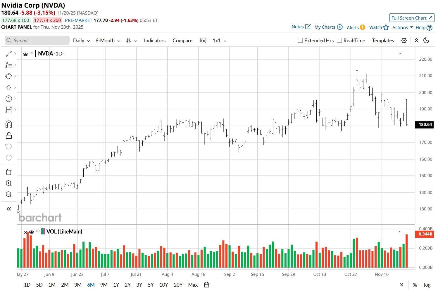Switch to 1M time range
438x291 pixels.
point(52,285)
